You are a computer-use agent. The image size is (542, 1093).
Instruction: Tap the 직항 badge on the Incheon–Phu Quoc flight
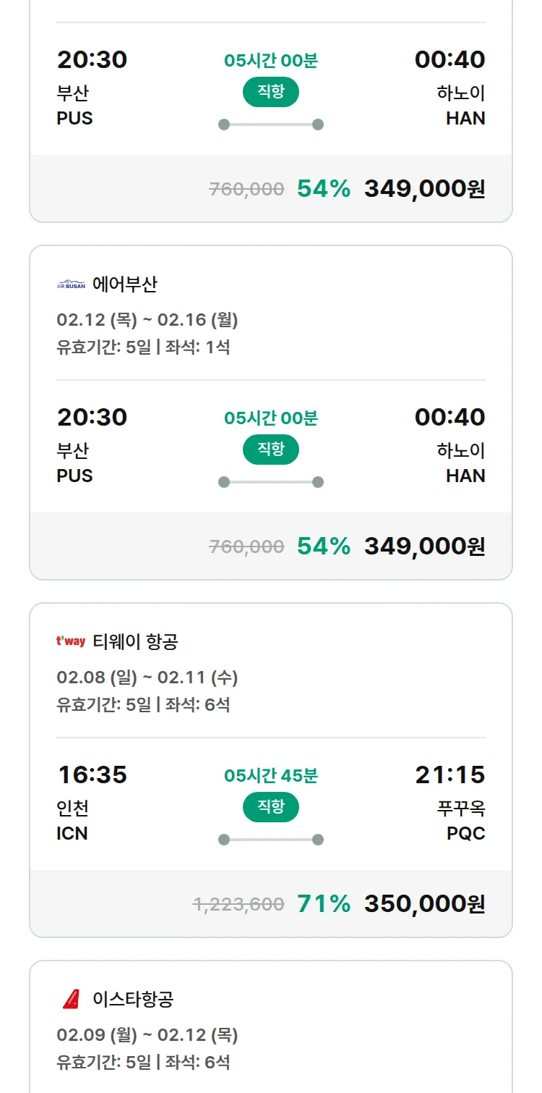[270, 807]
